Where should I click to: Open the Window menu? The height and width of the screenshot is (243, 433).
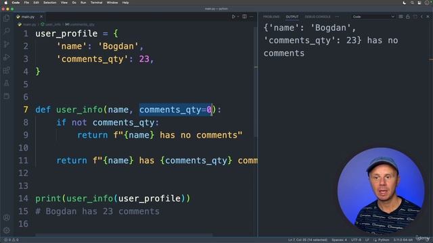pyautogui.click(x=112, y=3)
